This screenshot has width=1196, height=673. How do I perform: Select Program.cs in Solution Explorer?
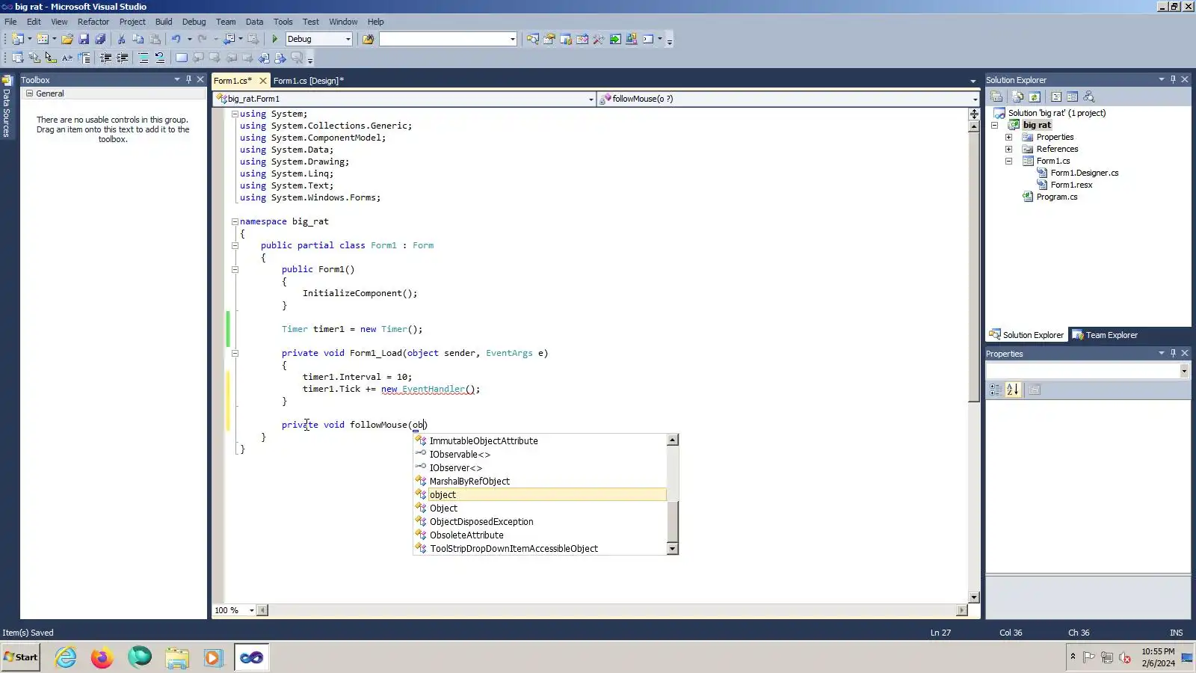click(x=1056, y=197)
